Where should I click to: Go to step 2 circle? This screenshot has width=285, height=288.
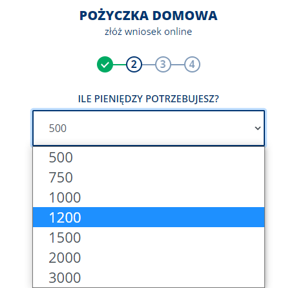[x=134, y=64]
